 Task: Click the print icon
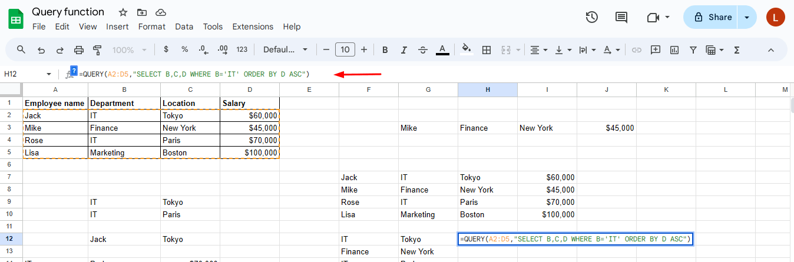[79, 50]
